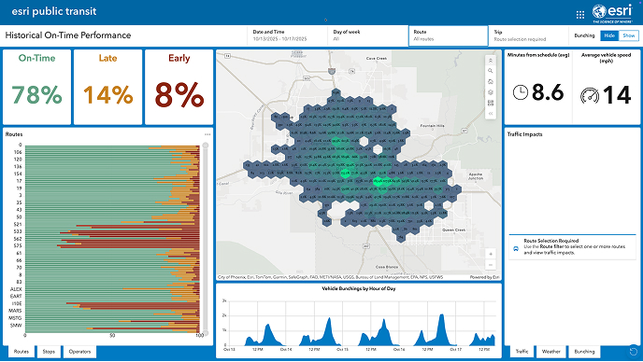Select the bar for route I10E
This screenshot has height=362, width=643.
pyautogui.click(x=112, y=304)
